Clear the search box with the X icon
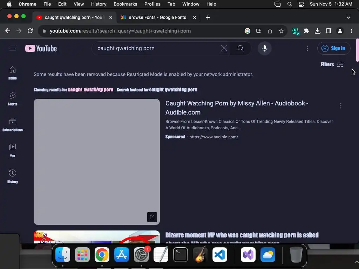359x269 pixels. coord(224,48)
